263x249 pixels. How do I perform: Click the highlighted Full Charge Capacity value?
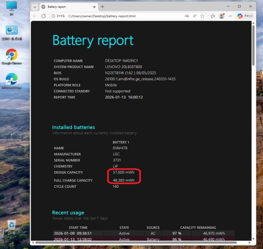tap(124, 180)
